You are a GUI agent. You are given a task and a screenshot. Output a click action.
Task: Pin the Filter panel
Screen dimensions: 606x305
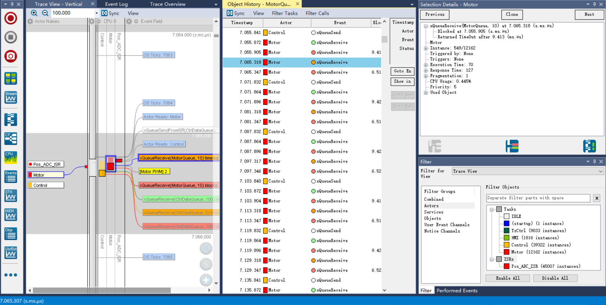tap(595, 162)
